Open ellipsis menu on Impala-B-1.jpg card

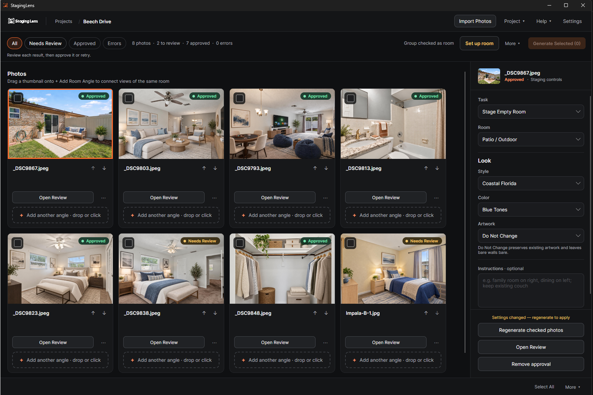[437, 343]
